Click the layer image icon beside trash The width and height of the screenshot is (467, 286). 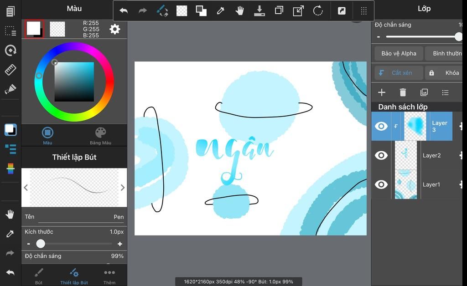[x=424, y=92]
